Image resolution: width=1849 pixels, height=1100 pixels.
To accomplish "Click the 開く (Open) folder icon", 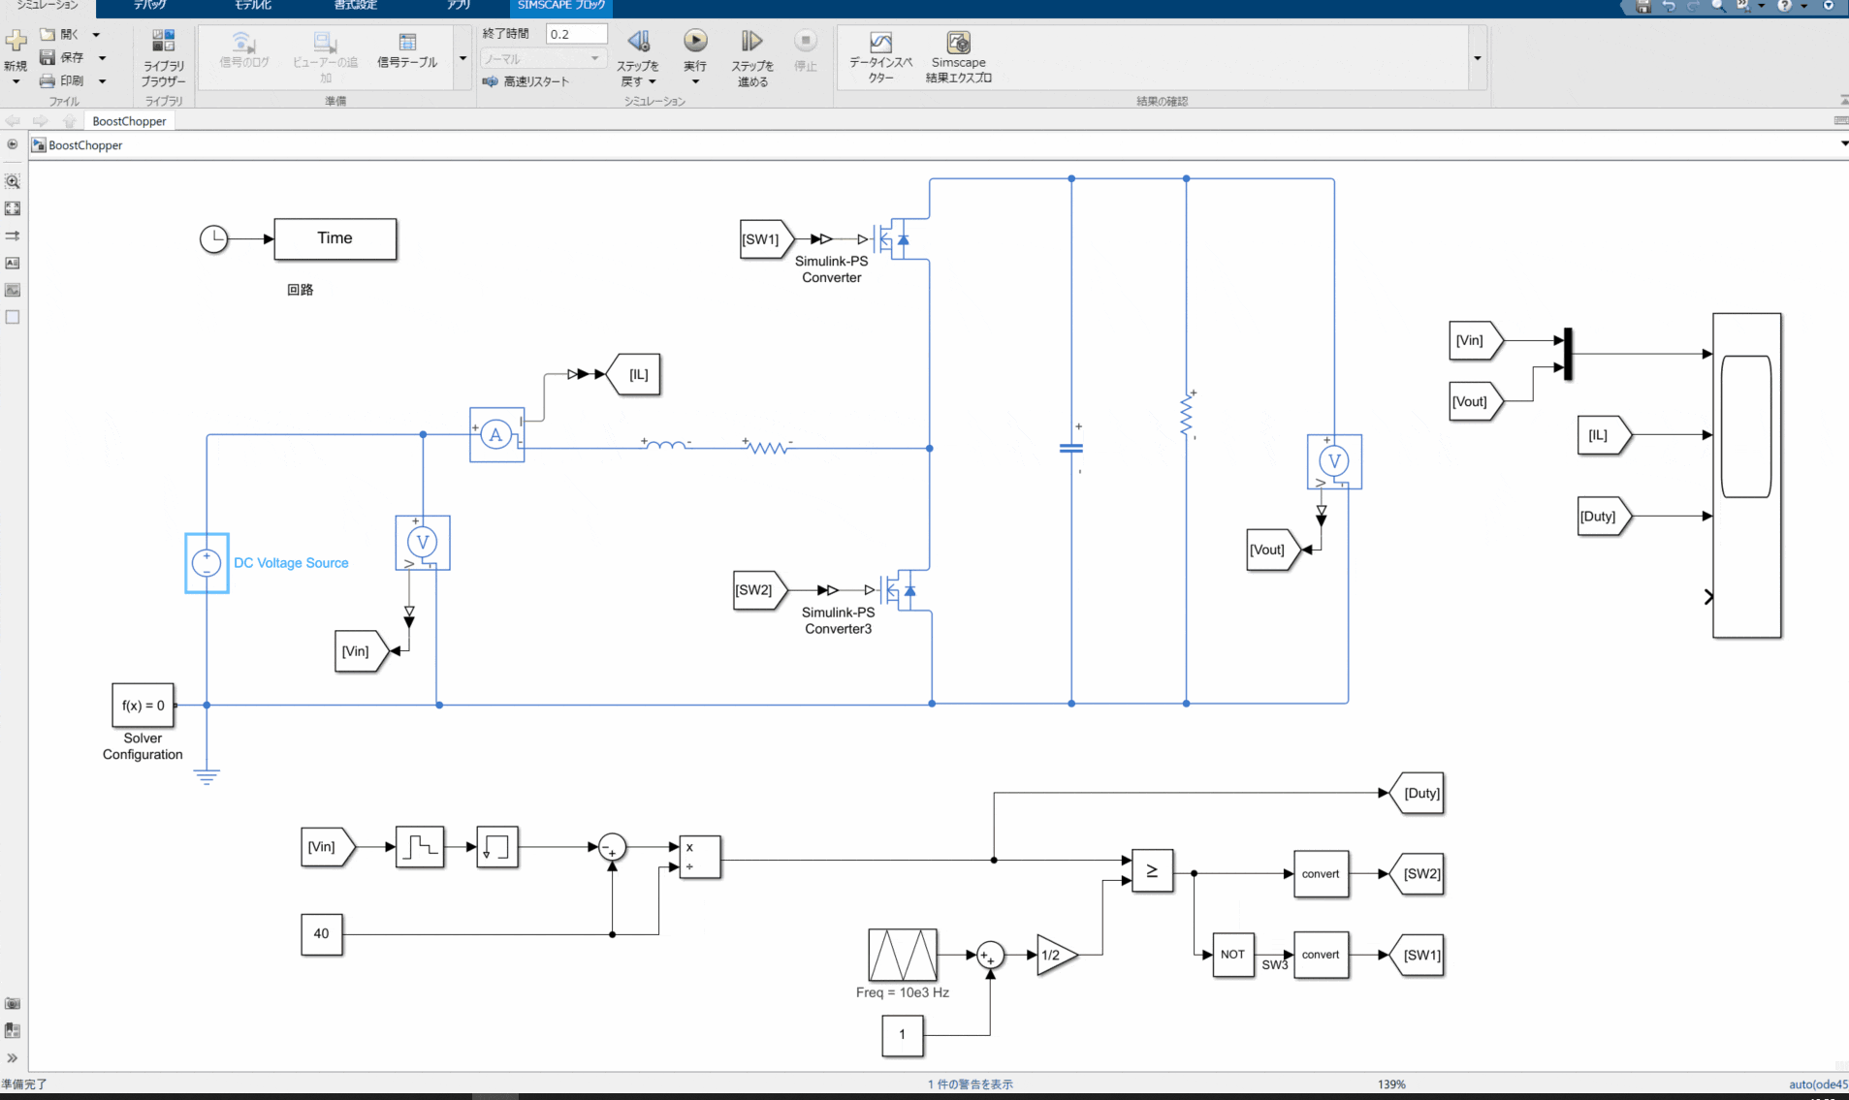I will click(x=48, y=34).
